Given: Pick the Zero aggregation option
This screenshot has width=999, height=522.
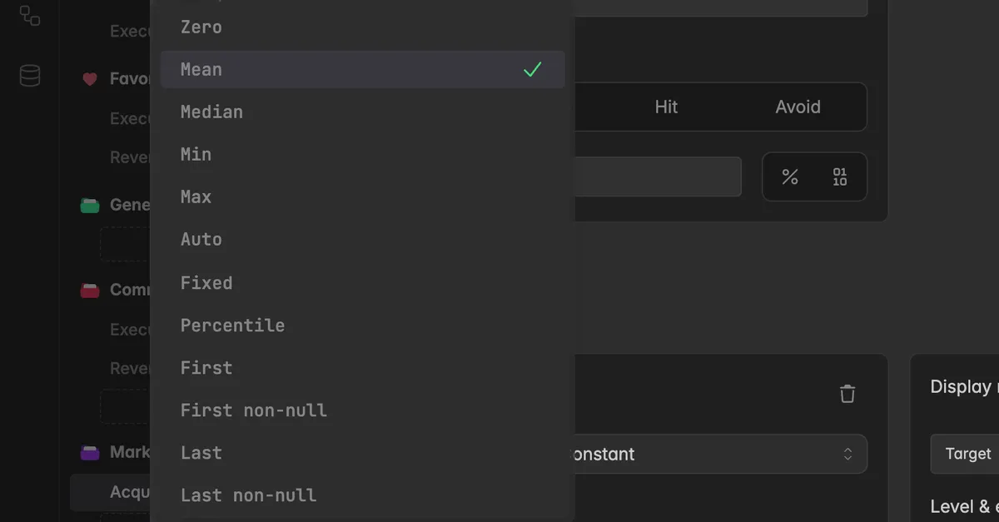Looking at the screenshot, I should pos(362,27).
